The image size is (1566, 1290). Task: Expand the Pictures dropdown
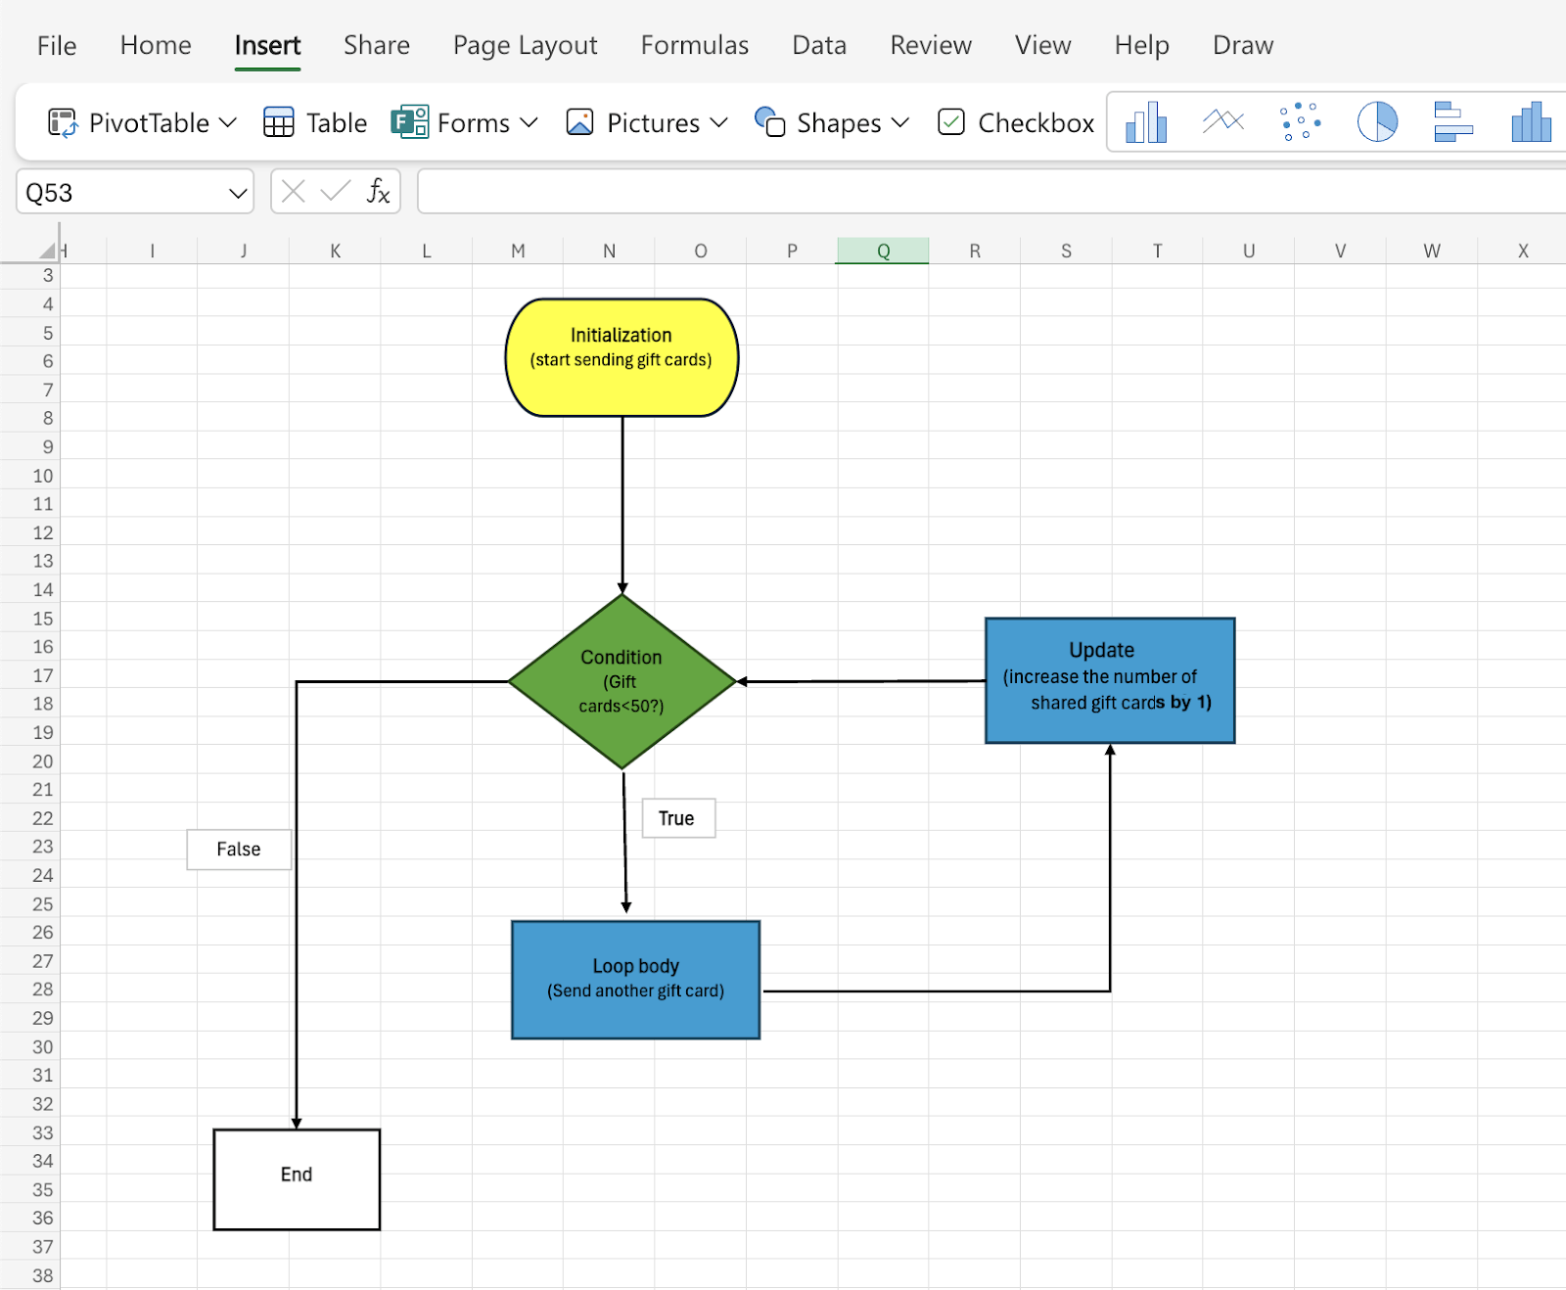[718, 122]
